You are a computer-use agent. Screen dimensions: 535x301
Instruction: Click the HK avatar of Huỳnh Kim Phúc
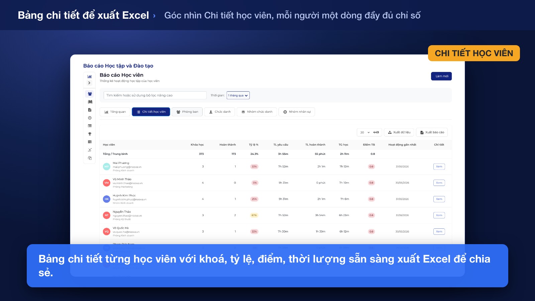[107, 199]
